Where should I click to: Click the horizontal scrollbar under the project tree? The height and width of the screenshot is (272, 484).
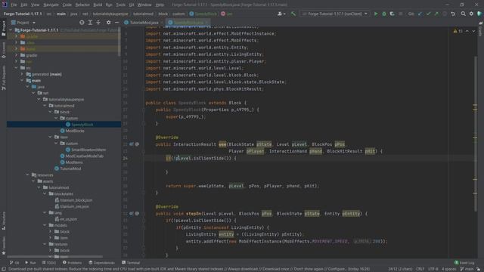[55, 257]
